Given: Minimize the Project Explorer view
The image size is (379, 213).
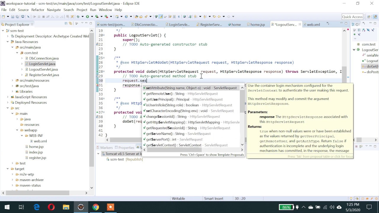Looking at the screenshot, I should click(x=86, y=23).
